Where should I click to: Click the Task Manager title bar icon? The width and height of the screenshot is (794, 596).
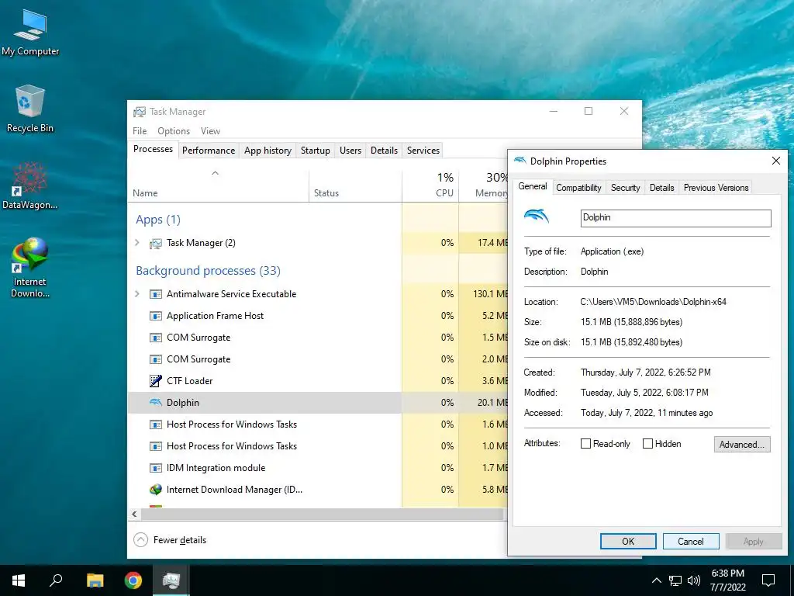(140, 112)
